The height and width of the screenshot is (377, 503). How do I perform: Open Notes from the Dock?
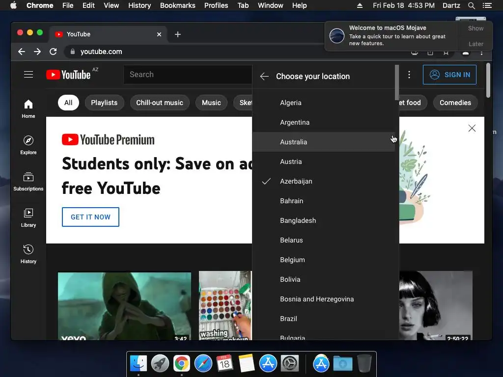tap(247, 364)
